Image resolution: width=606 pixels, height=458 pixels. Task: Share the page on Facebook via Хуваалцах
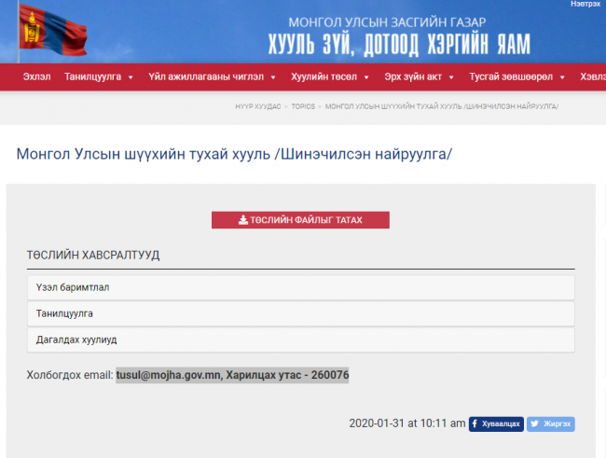point(495,423)
